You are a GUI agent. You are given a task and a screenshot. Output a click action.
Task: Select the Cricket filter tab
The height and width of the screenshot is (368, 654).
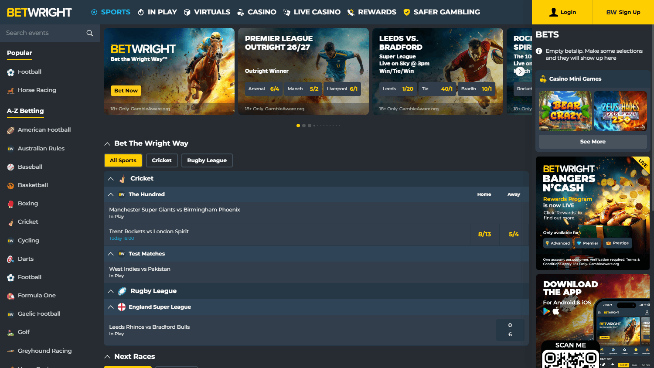[x=162, y=160]
